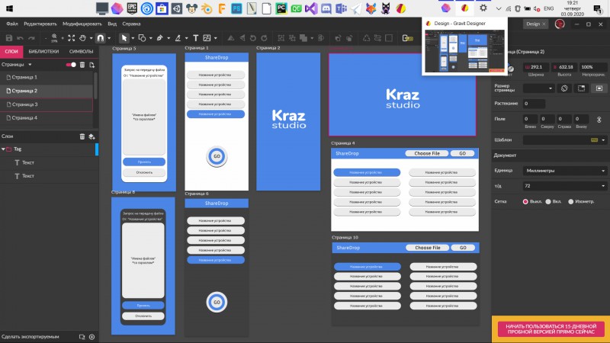The width and height of the screenshot is (610, 343).
Task: Select the Pointer tool
Action: (x=124, y=38)
